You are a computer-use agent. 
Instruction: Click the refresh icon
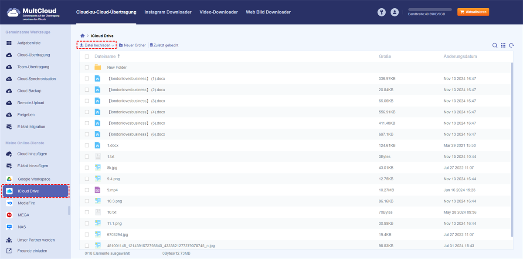coord(511,45)
